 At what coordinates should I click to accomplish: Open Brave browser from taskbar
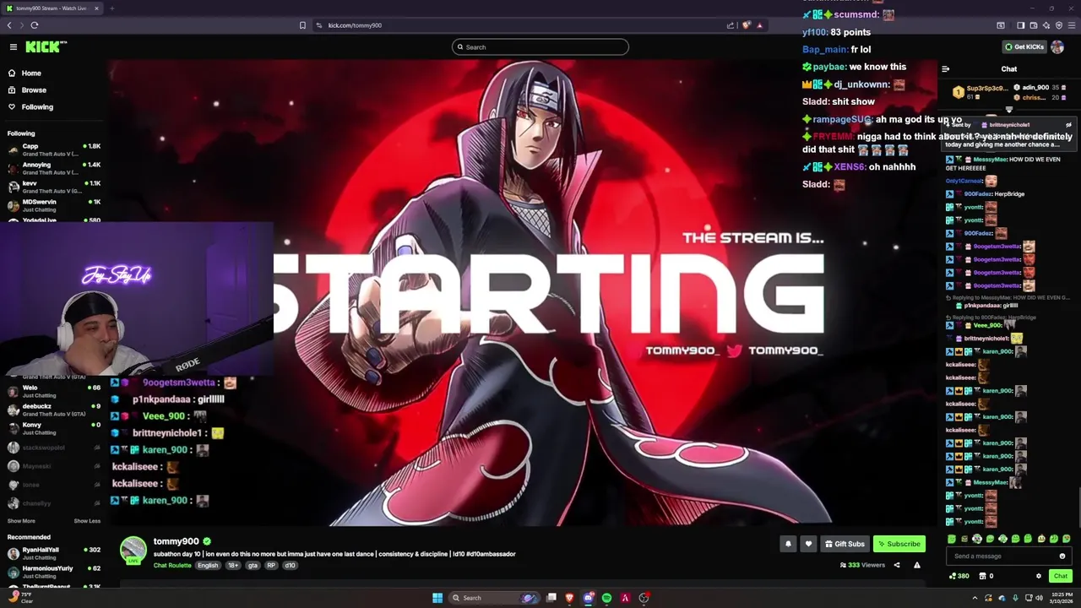569,598
